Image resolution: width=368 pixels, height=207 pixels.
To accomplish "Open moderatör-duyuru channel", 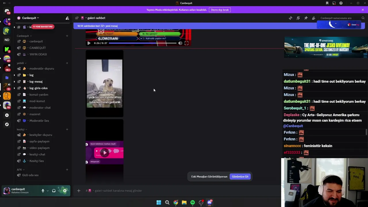I will [42, 69].
